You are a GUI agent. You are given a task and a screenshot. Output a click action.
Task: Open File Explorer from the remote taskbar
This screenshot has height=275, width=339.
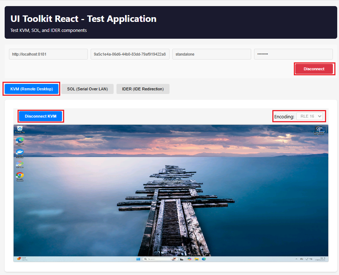(196, 259)
